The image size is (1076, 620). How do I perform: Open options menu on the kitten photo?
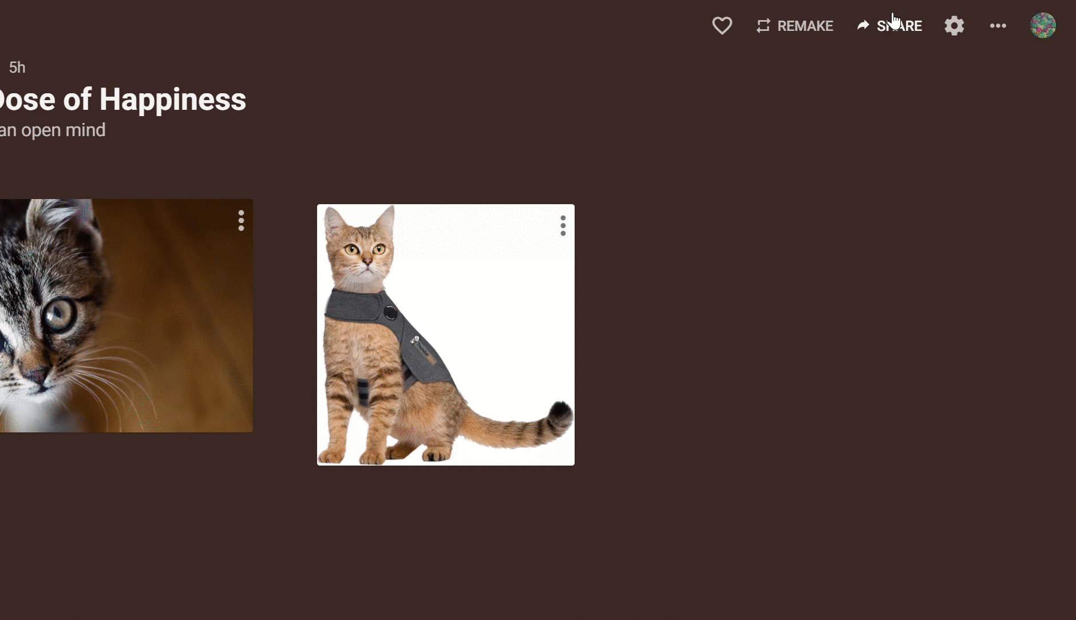tap(241, 220)
